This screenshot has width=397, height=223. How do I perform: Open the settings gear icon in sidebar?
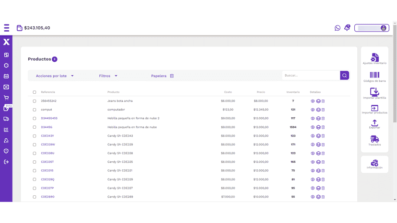point(6,66)
